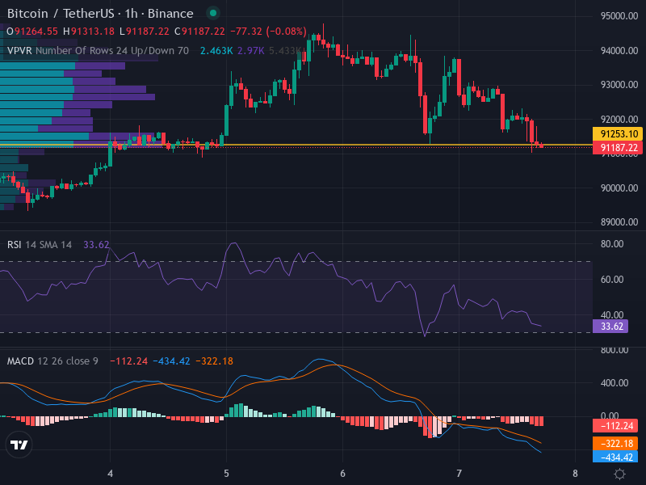This screenshot has height=485, width=646.
Task: Click date 6 on the time axis
Action: coord(342,473)
